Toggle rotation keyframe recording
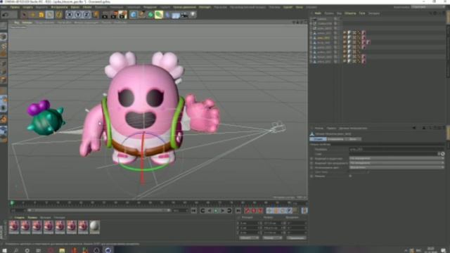Image resolution: width=450 pixels, height=253 pixels. tap(283, 211)
